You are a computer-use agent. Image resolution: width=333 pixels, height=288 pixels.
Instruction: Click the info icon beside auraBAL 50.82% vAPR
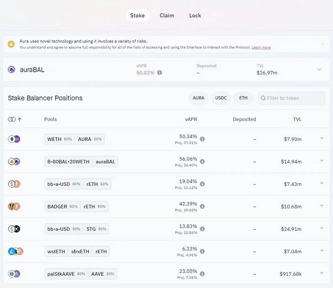pyautogui.click(x=160, y=73)
